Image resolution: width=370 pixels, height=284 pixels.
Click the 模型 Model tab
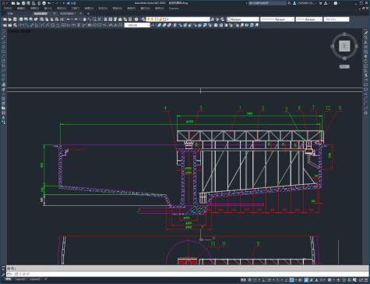coord(9,279)
